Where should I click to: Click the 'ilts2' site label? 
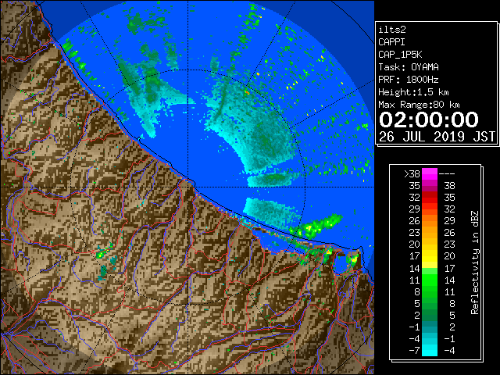pos(392,30)
